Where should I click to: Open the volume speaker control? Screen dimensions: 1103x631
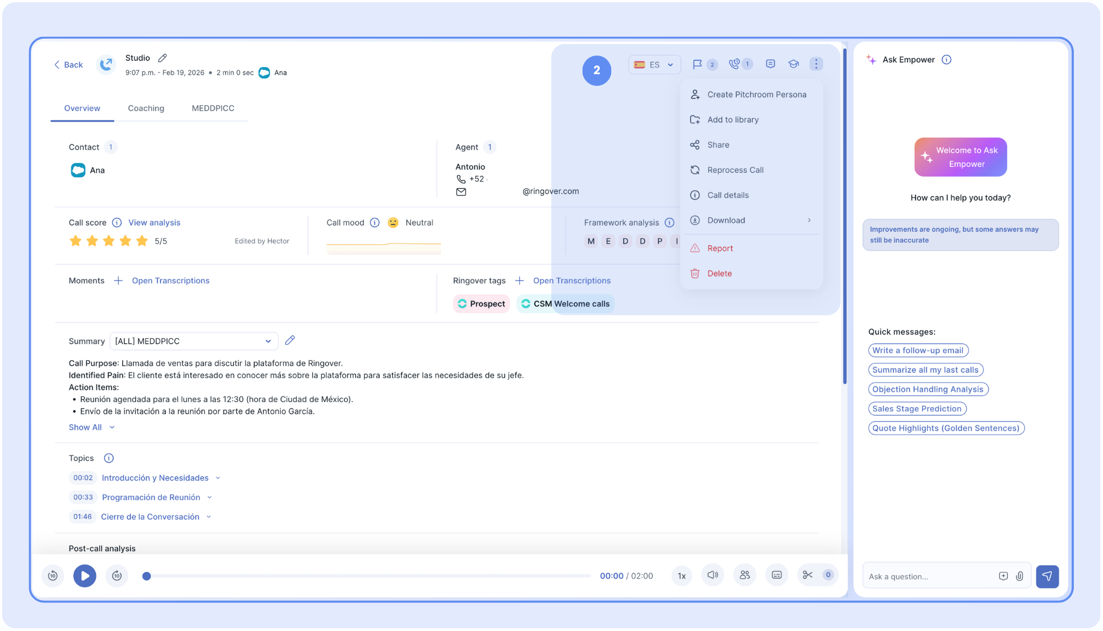tap(713, 575)
